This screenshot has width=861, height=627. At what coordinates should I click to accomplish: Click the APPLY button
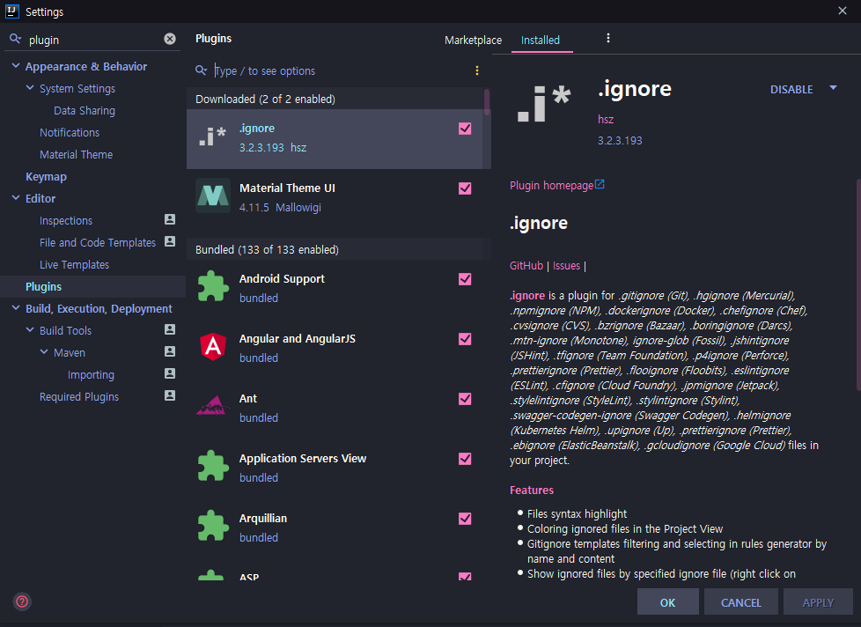tap(818, 602)
